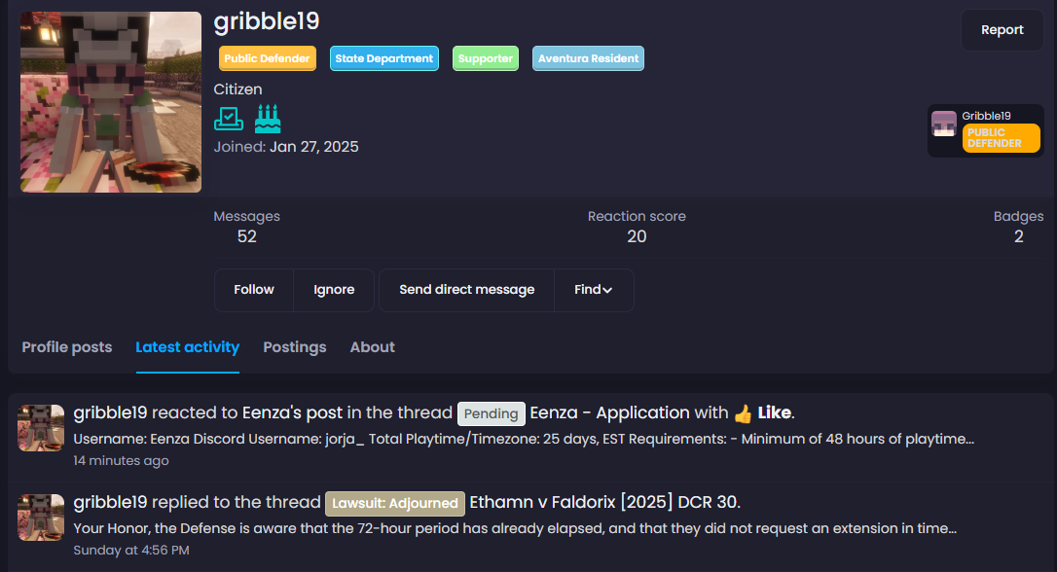The height and width of the screenshot is (572, 1057).
Task: Click the Ignore button
Action: coord(334,290)
